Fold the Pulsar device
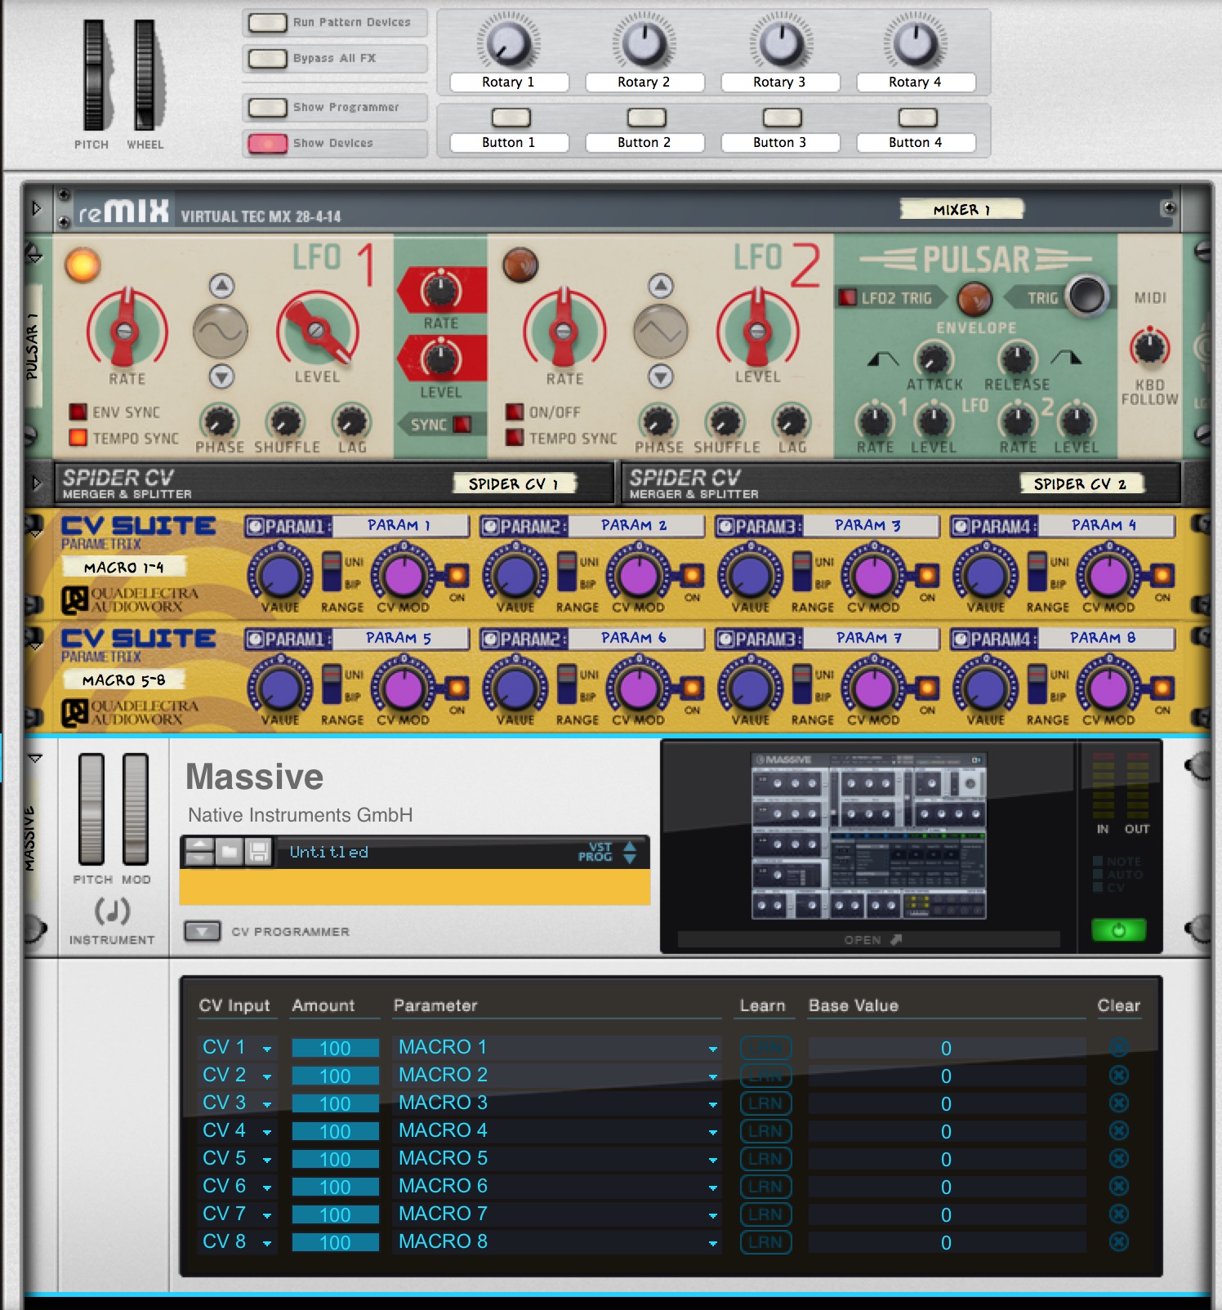Viewport: 1222px width, 1310px height. point(34,256)
